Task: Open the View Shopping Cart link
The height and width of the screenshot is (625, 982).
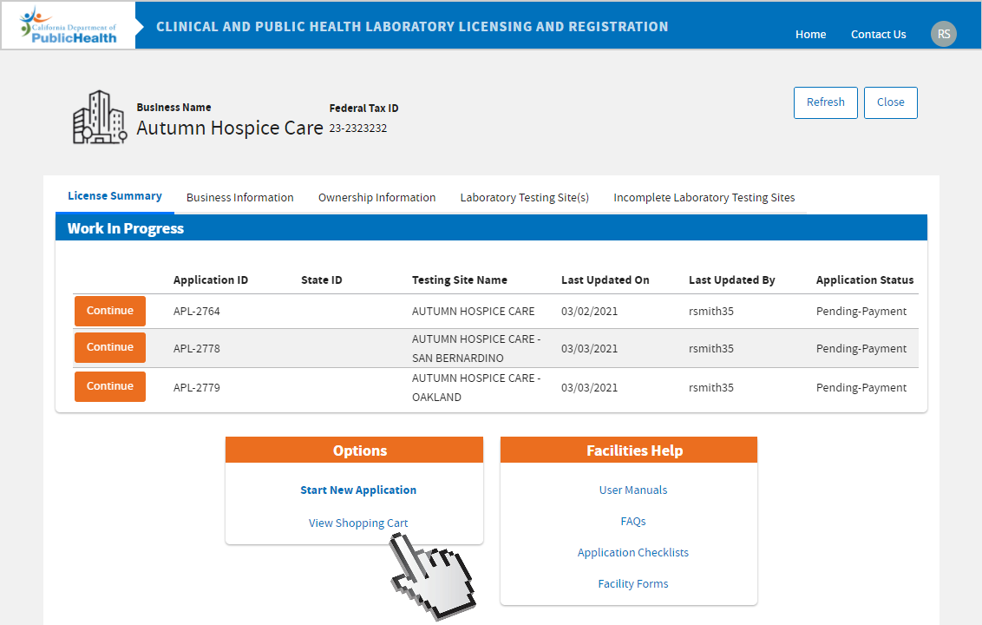Action: (x=358, y=523)
